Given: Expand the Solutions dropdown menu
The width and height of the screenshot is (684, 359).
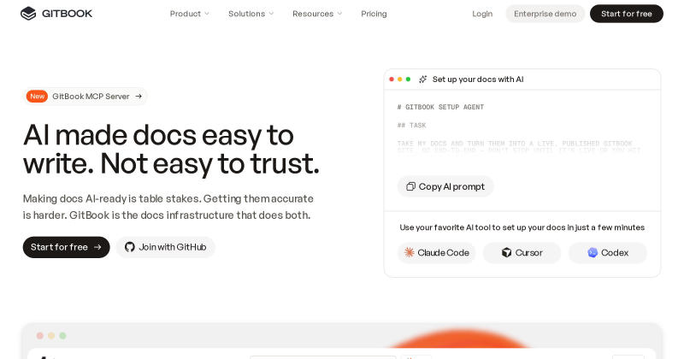Looking at the screenshot, I should pyautogui.click(x=251, y=14).
